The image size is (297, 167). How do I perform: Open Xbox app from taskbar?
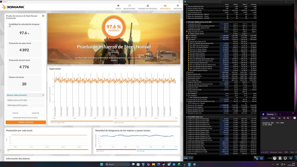tap(169, 164)
